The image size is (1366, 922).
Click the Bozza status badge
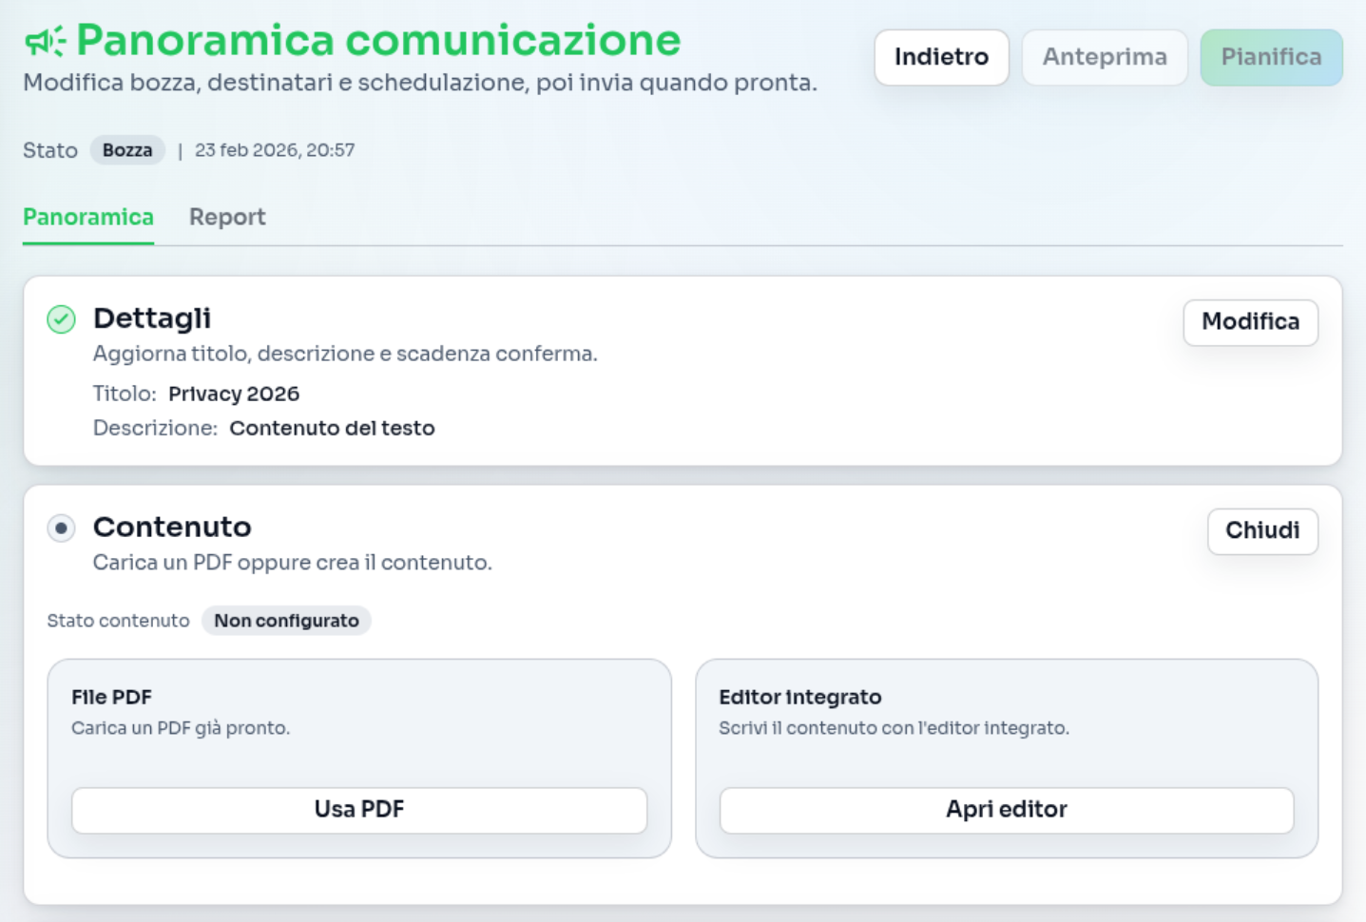point(127,150)
